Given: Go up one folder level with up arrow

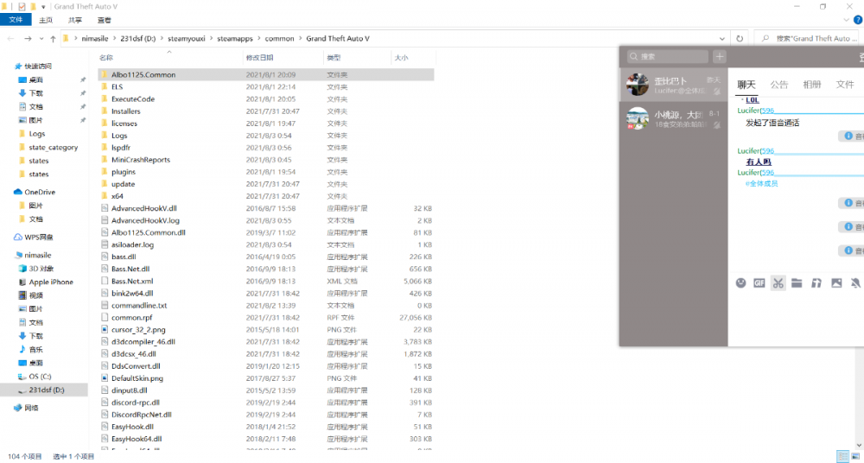Looking at the screenshot, I should click(x=53, y=39).
